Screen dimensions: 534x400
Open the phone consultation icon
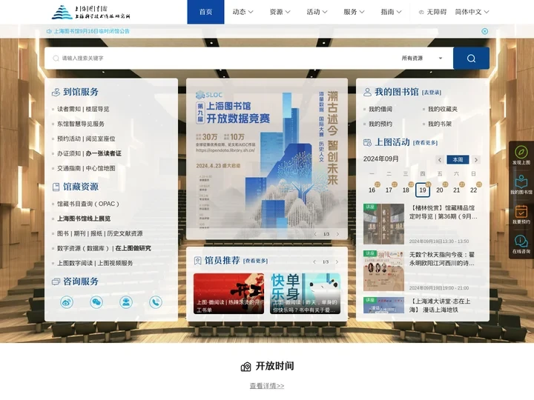click(x=156, y=302)
